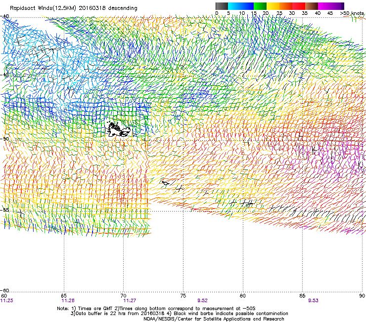This screenshot has width=366, height=322.
Task: Select the '30' knots legend label
Action: pos(292,13)
